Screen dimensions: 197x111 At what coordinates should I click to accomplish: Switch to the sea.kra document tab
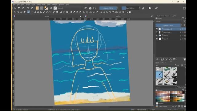(118, 16)
